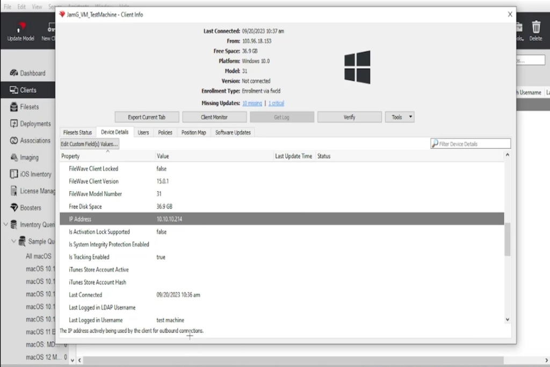
Task: Open the File menu
Action: tap(8, 6)
